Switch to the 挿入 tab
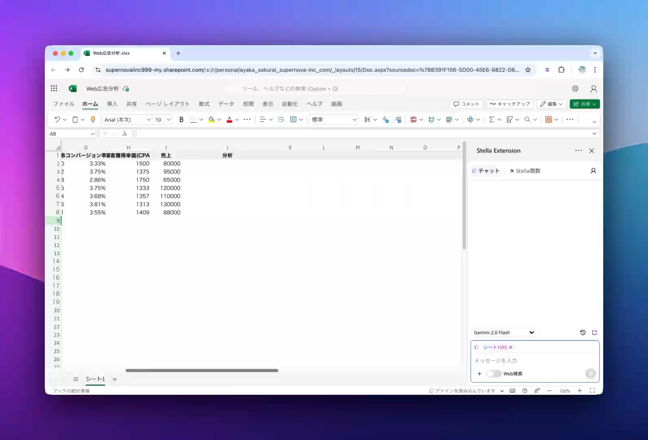 tap(112, 104)
